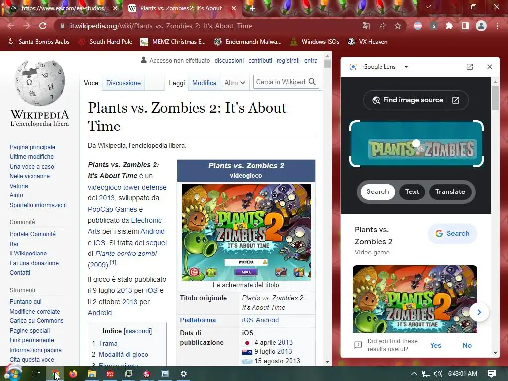Open File Explorer from taskbar
This screenshot has width=508, height=381.
point(92,374)
